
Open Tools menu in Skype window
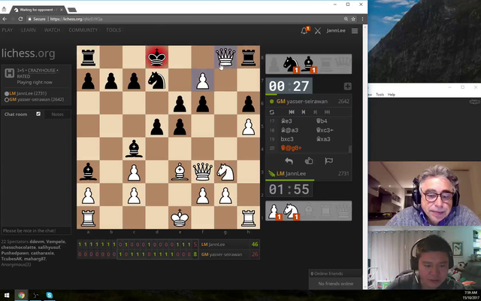pyautogui.click(x=380, y=95)
